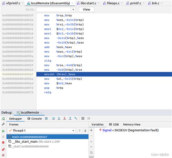Click the red Force Step Into icon
172x158 pixels.
point(65,118)
